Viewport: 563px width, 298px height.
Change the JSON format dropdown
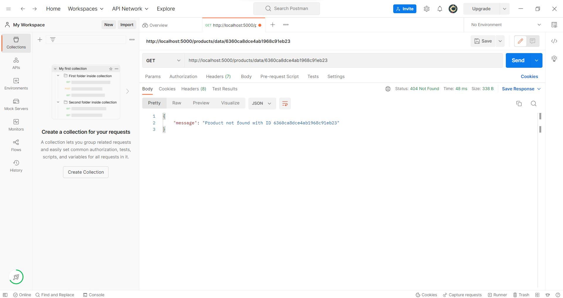tap(262, 103)
